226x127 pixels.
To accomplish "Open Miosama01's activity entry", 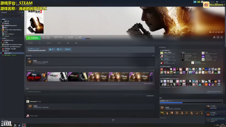I will pyautogui.click(x=33, y=102).
